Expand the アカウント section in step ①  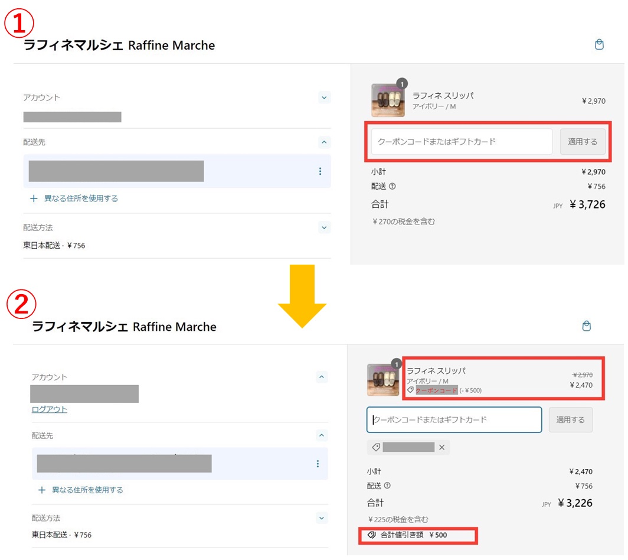[x=324, y=97]
